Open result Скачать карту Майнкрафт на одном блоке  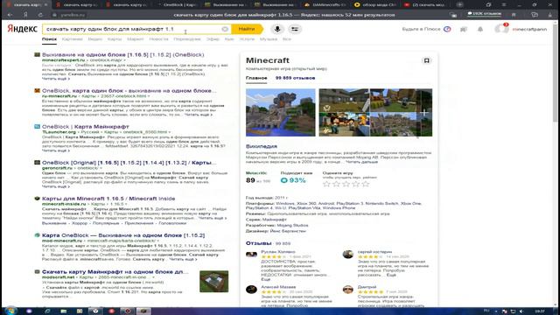(115, 272)
